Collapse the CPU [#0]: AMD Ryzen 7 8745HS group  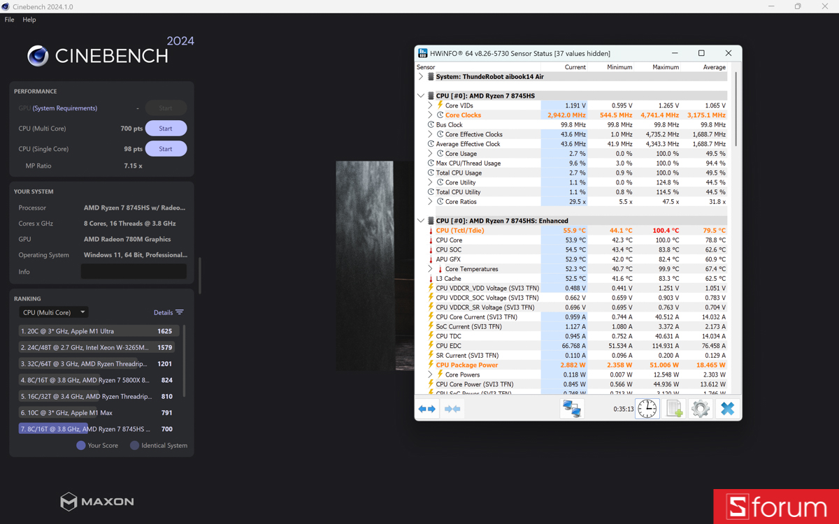(x=421, y=96)
